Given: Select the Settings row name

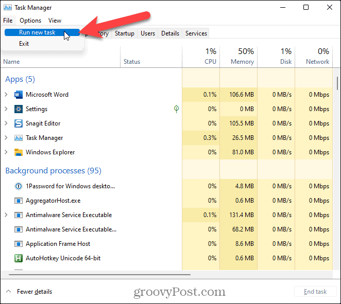Looking at the screenshot, I should 37,109.
